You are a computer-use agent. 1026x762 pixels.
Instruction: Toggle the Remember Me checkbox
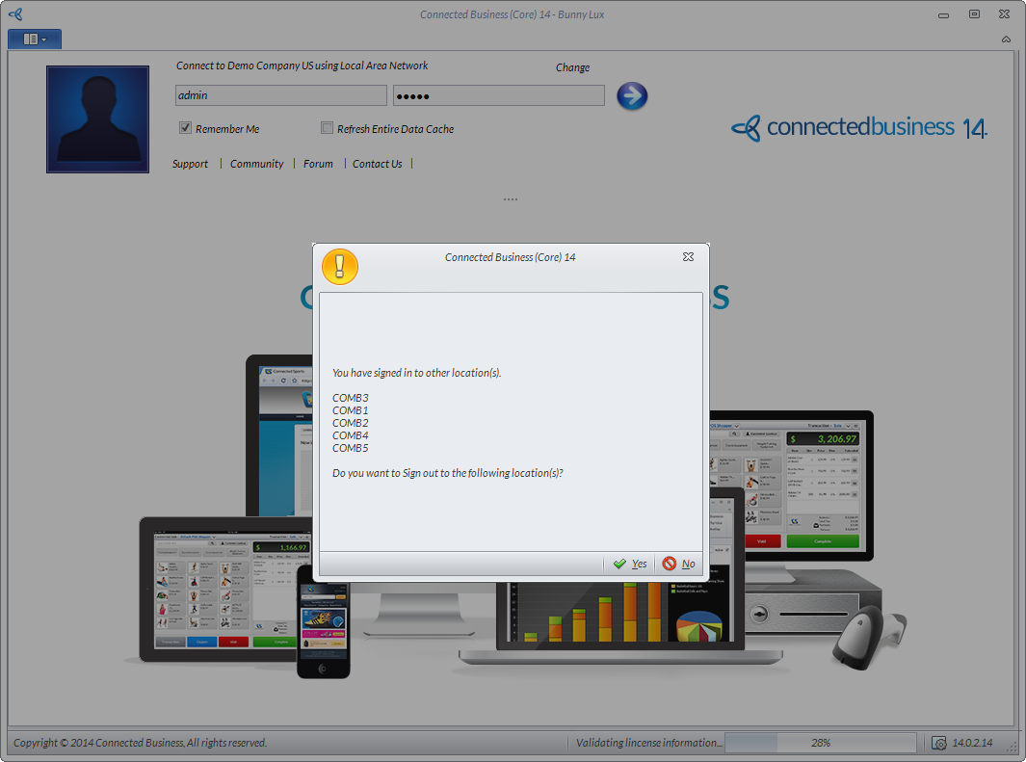click(x=185, y=128)
